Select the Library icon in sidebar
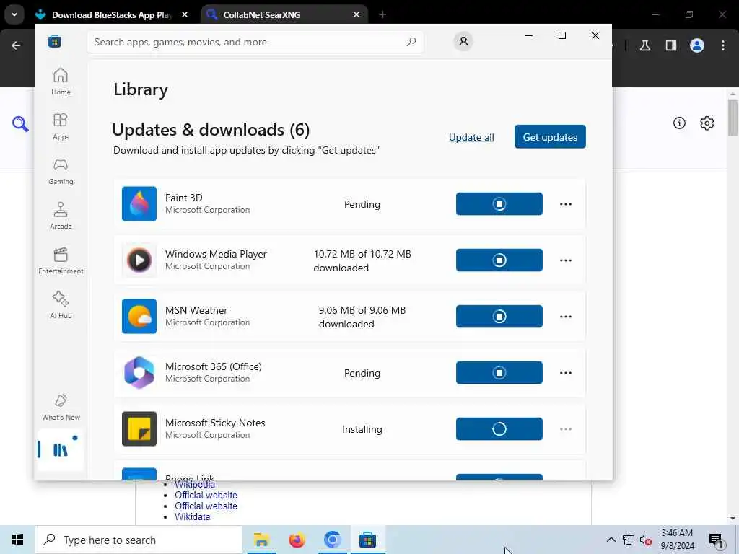Viewport: 739px width, 554px height. [61, 450]
